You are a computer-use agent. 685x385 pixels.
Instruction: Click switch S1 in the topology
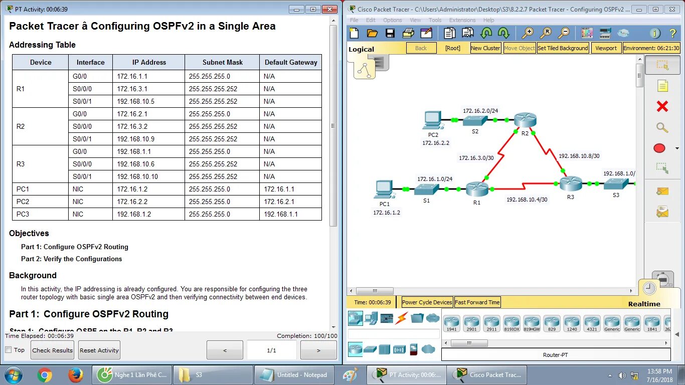click(426, 189)
